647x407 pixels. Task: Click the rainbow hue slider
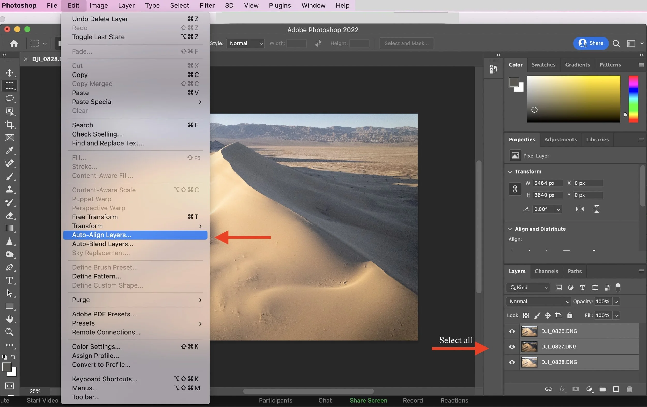pyautogui.click(x=633, y=99)
